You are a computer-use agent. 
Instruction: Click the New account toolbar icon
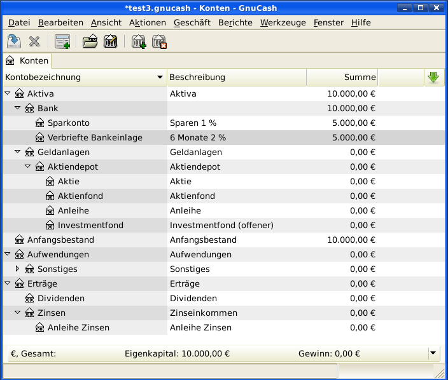[138, 42]
